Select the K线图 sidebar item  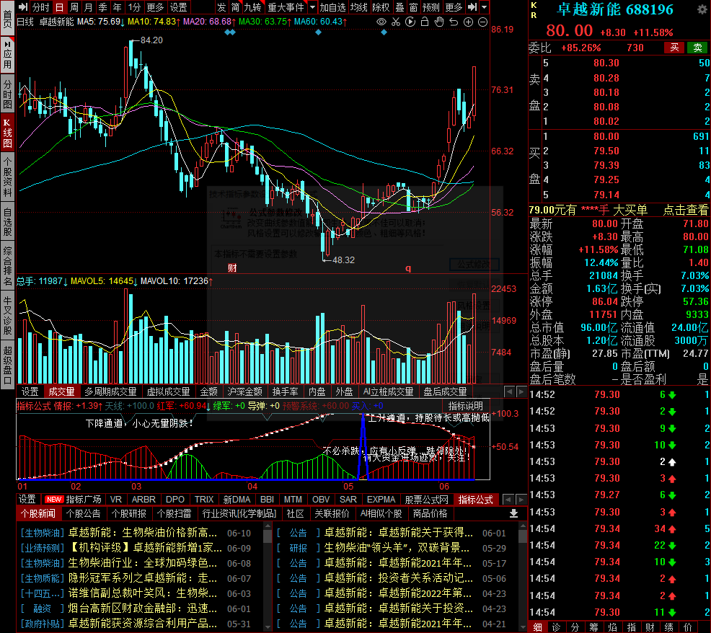point(7,133)
